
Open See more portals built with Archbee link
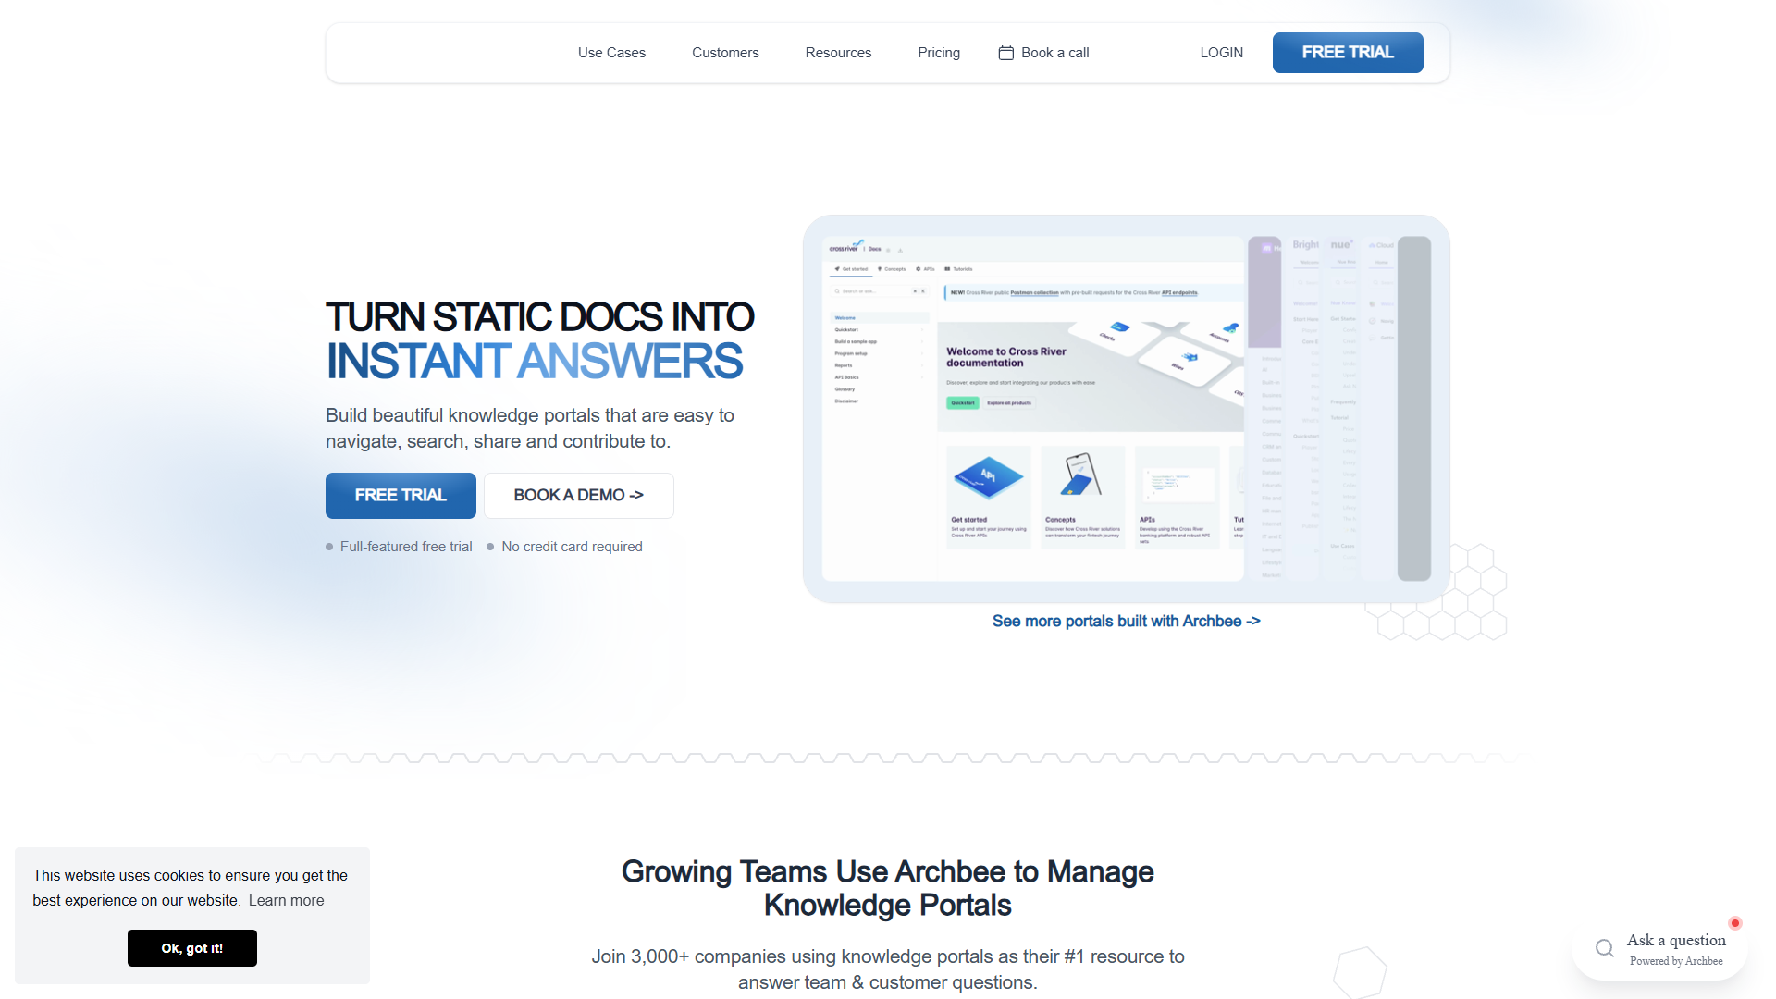coord(1127,622)
